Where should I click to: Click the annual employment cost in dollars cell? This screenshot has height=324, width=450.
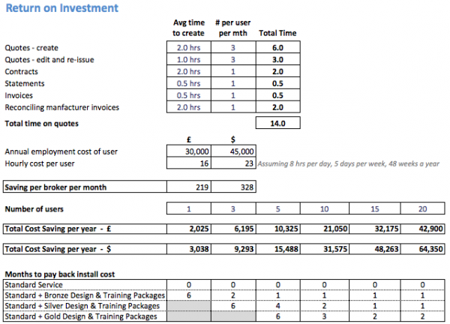point(232,150)
